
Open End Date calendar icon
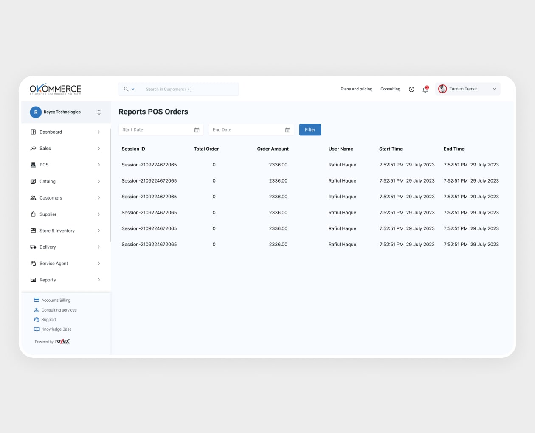287,130
